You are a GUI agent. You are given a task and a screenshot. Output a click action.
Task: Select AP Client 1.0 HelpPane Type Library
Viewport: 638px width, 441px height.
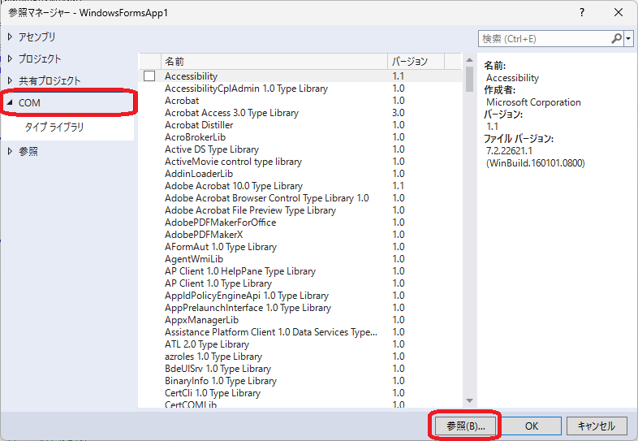pyautogui.click(x=300, y=271)
